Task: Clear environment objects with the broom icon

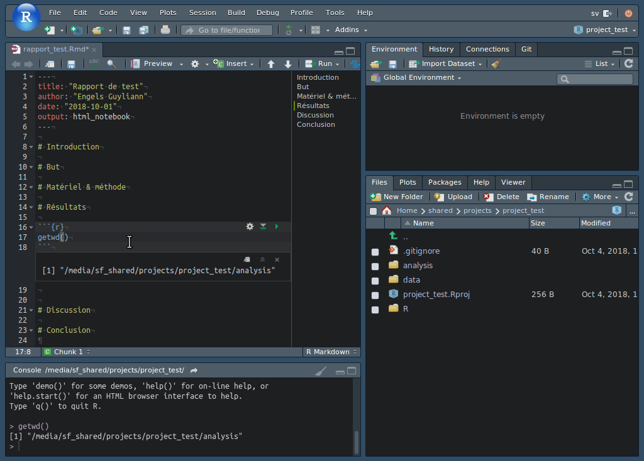Action: tap(496, 64)
